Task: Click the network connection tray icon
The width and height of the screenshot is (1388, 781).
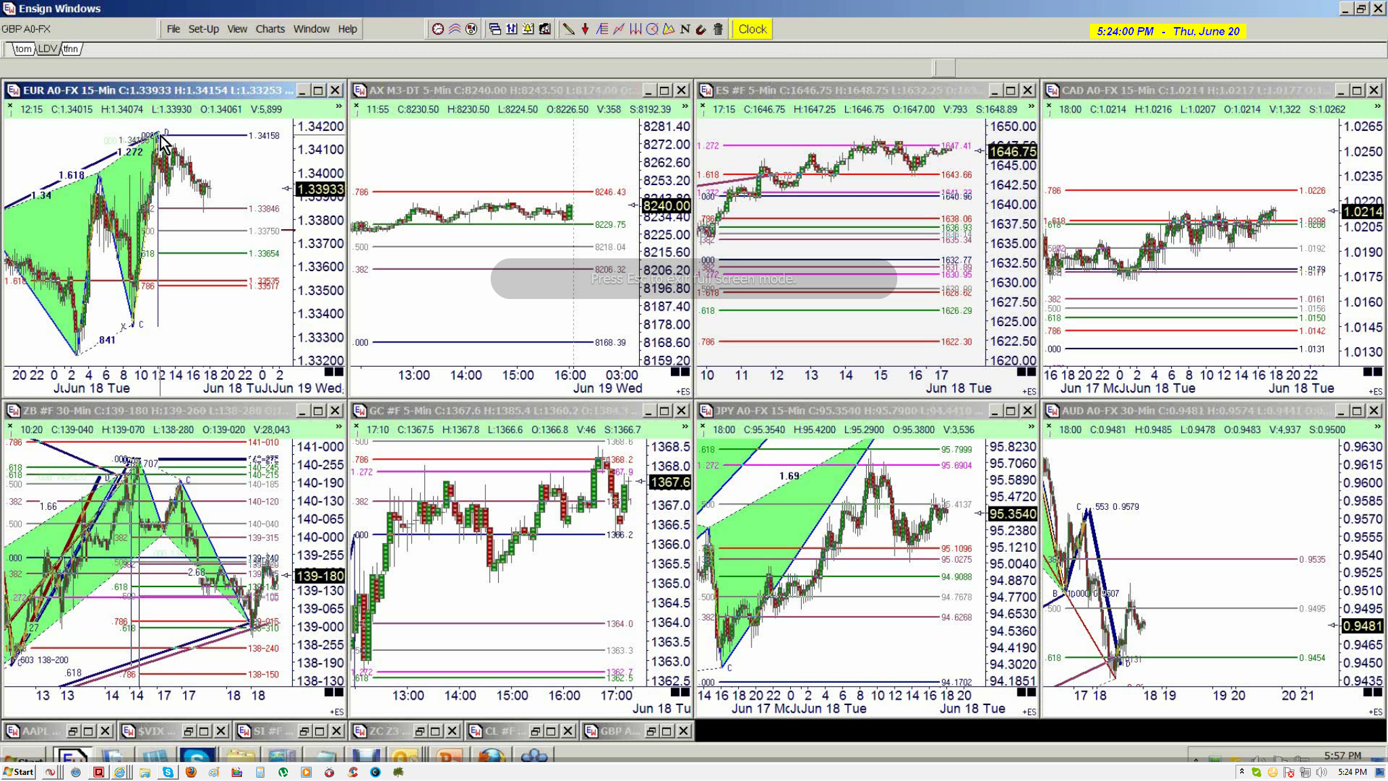Action: [1305, 772]
